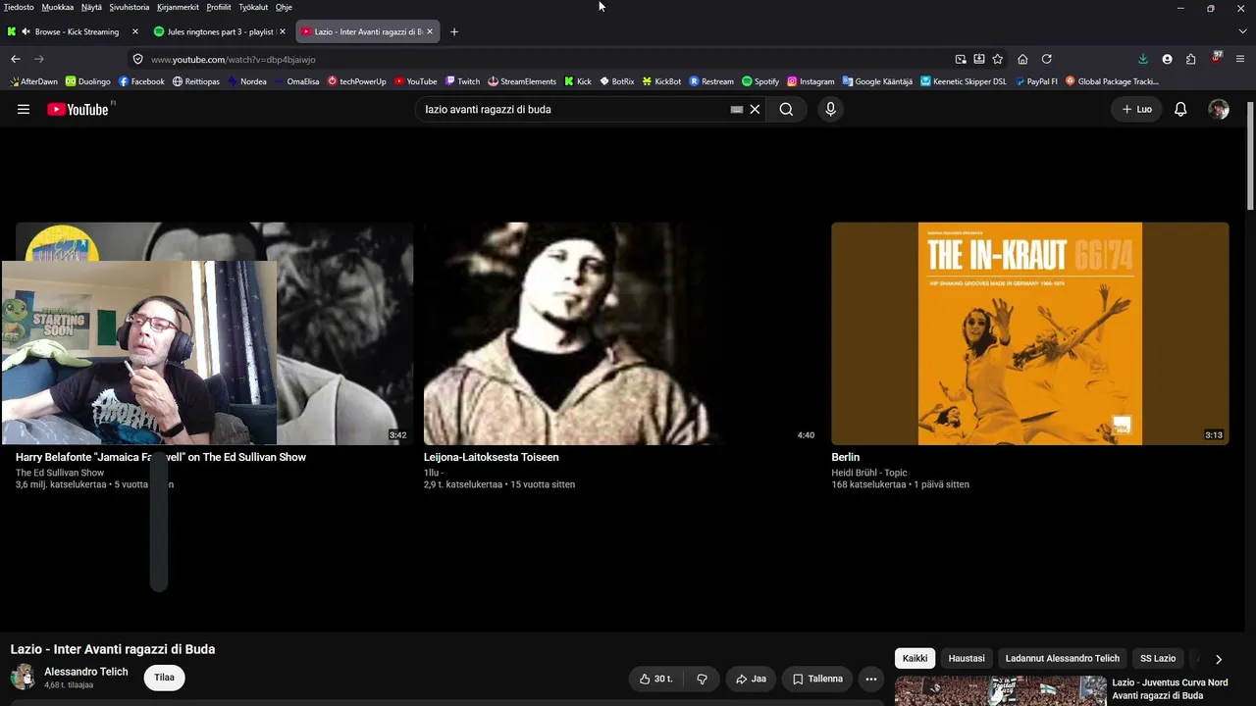Subscribe with the Tilaa button
This screenshot has width=1256, height=706.
(x=164, y=678)
